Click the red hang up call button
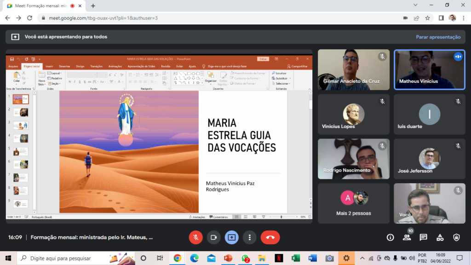 click(270, 237)
